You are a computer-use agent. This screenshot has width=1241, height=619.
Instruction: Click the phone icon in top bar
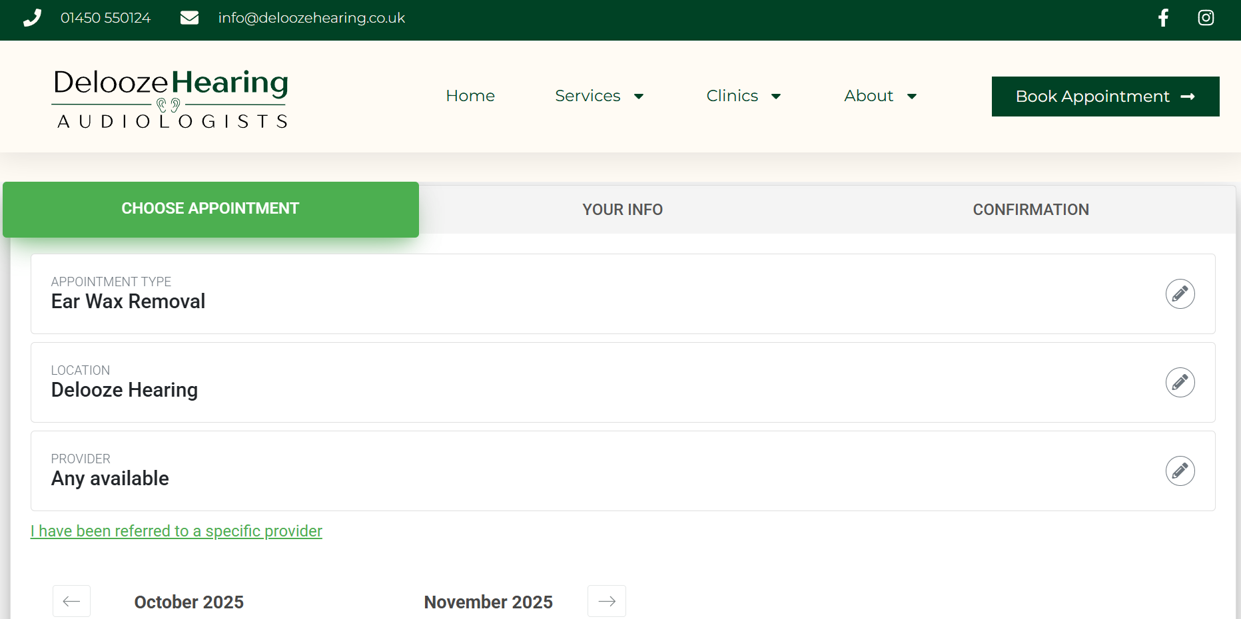tap(32, 18)
